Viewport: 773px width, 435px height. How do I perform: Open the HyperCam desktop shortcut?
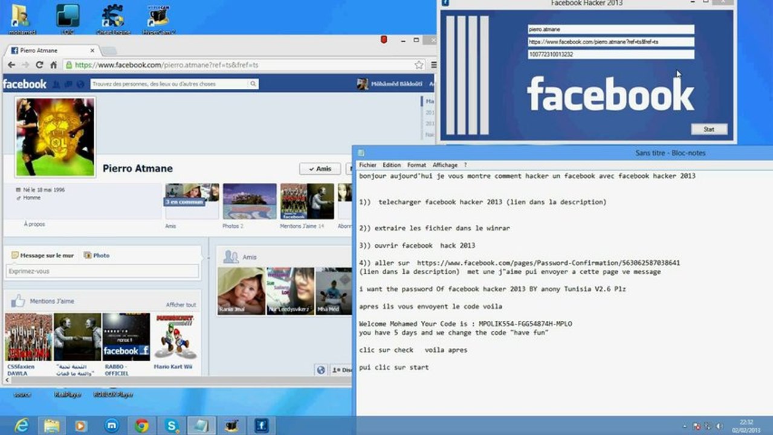point(158,18)
